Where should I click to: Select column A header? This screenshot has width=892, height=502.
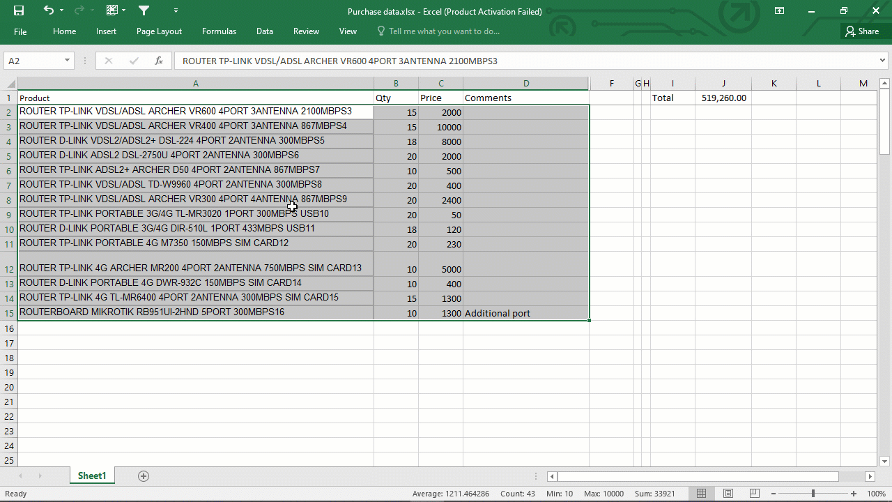click(196, 84)
